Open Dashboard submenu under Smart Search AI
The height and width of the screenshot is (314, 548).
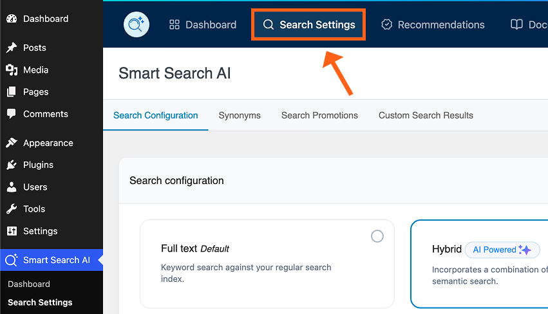click(x=29, y=284)
